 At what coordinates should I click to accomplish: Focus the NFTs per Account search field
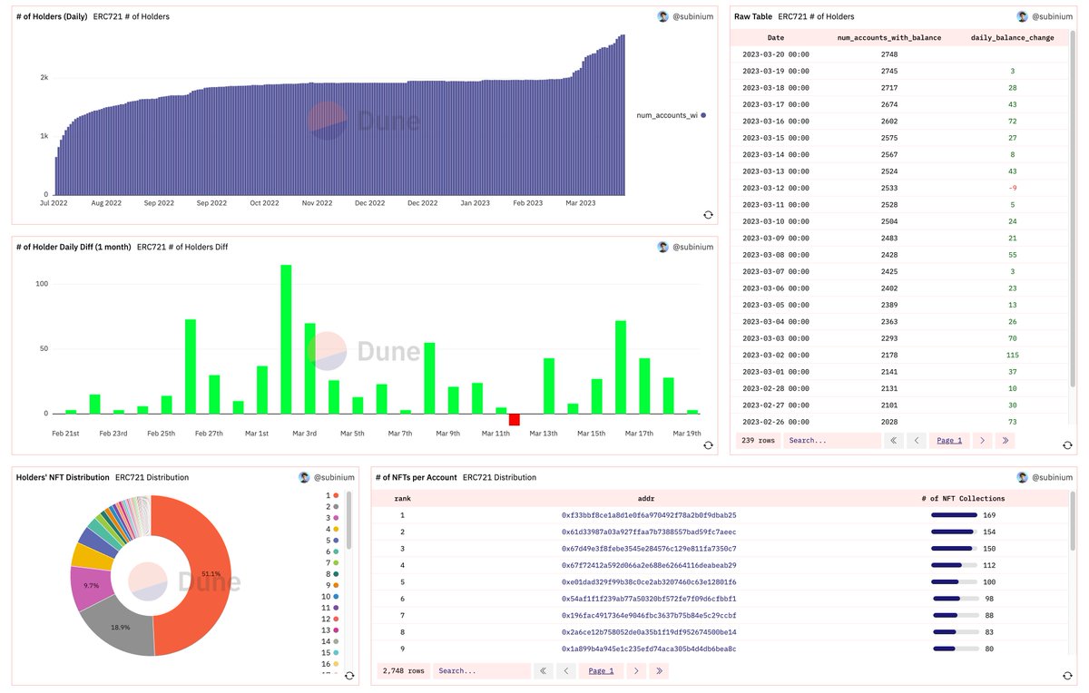click(x=482, y=671)
